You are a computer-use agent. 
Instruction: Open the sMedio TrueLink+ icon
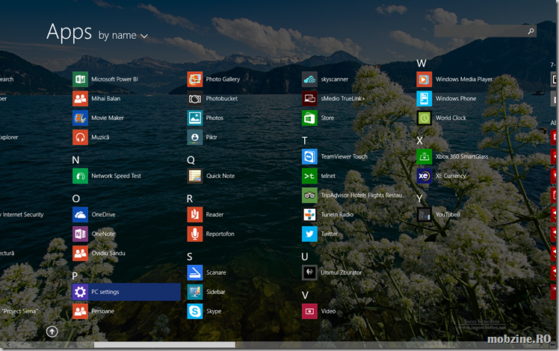[309, 99]
